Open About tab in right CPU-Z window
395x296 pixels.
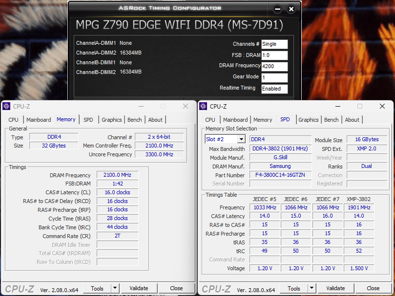tap(352, 120)
